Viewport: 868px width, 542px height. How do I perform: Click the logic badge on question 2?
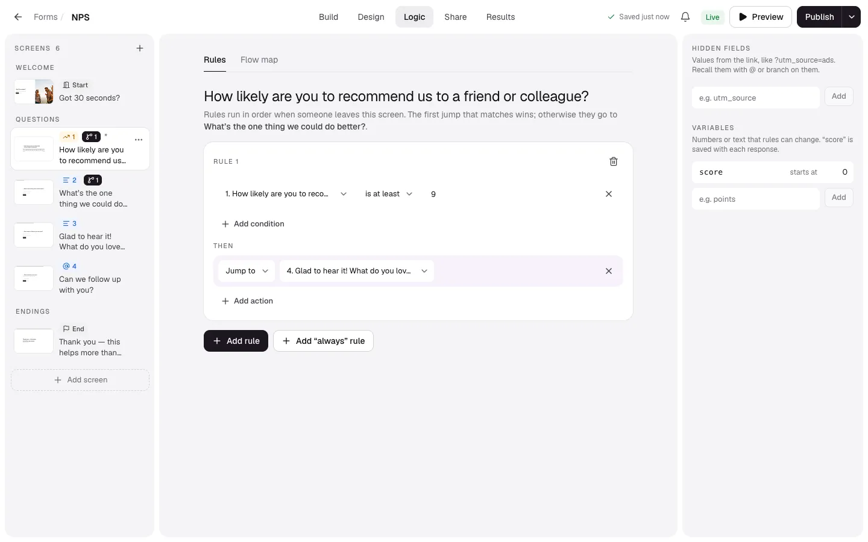(x=93, y=180)
